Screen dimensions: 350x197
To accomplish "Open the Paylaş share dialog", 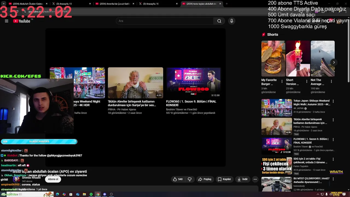I will click(x=205, y=179).
